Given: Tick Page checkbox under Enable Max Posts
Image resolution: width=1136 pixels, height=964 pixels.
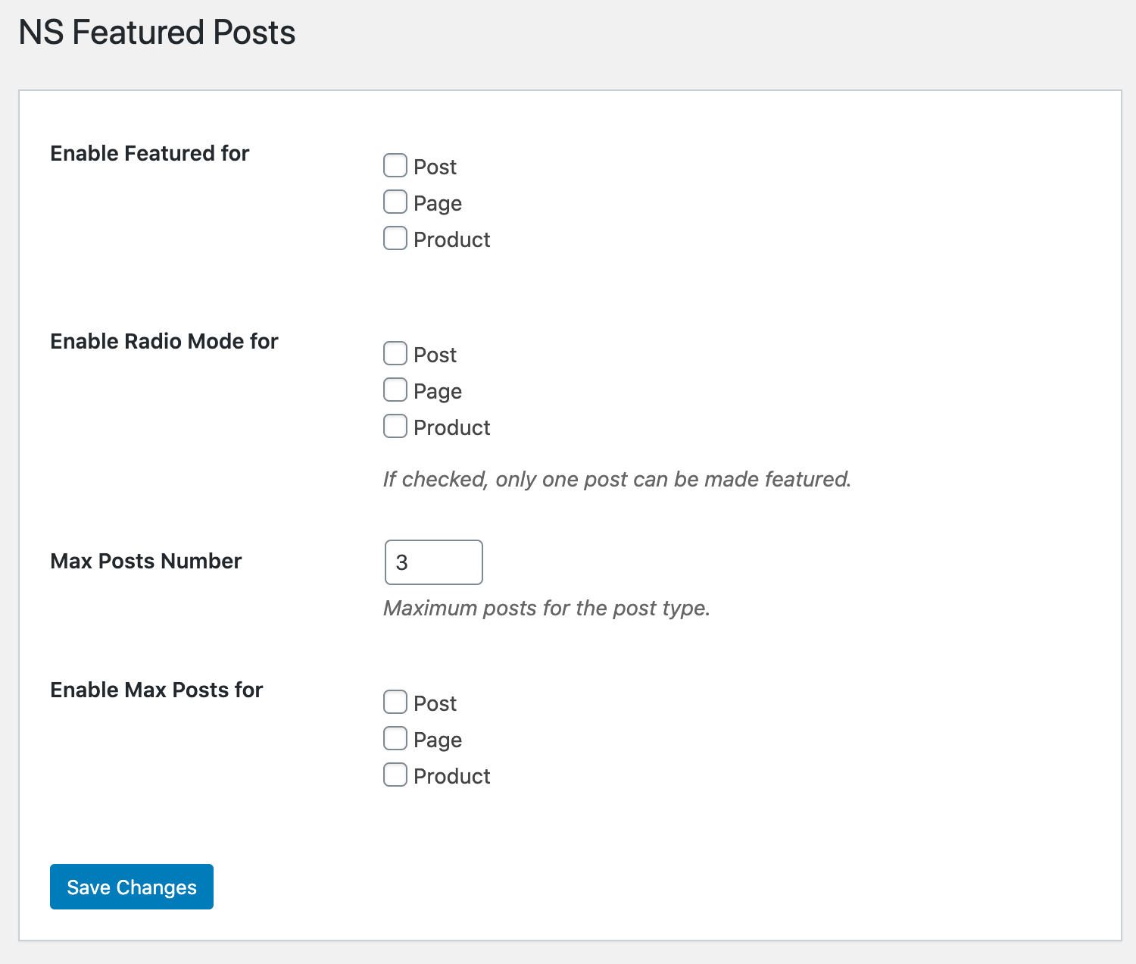Looking at the screenshot, I should [x=395, y=738].
